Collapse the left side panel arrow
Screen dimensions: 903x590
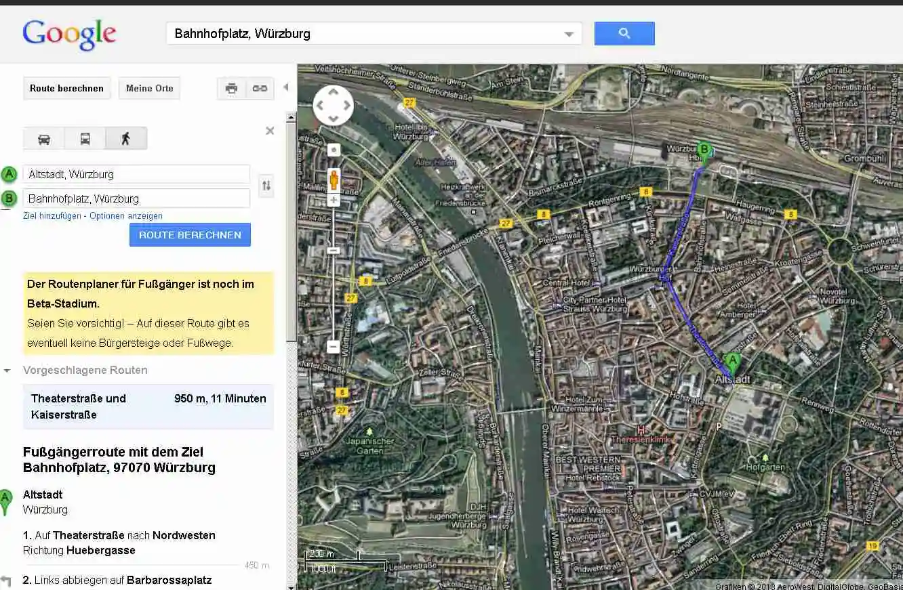[285, 87]
